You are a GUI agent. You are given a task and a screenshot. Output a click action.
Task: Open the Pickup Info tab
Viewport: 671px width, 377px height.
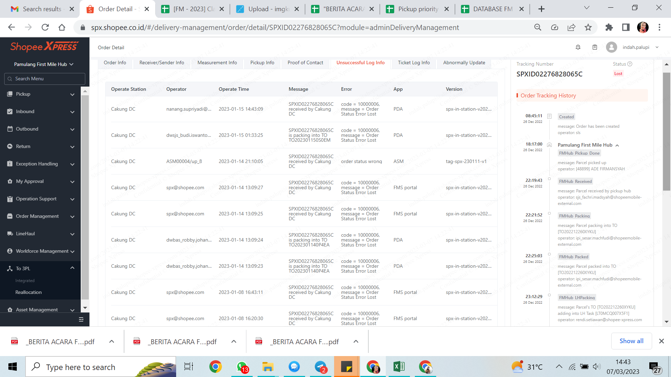pyautogui.click(x=262, y=63)
